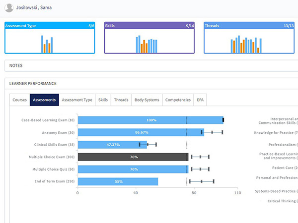Click the Critical Thinking competency label
The height and width of the screenshot is (223, 298).
(283, 201)
